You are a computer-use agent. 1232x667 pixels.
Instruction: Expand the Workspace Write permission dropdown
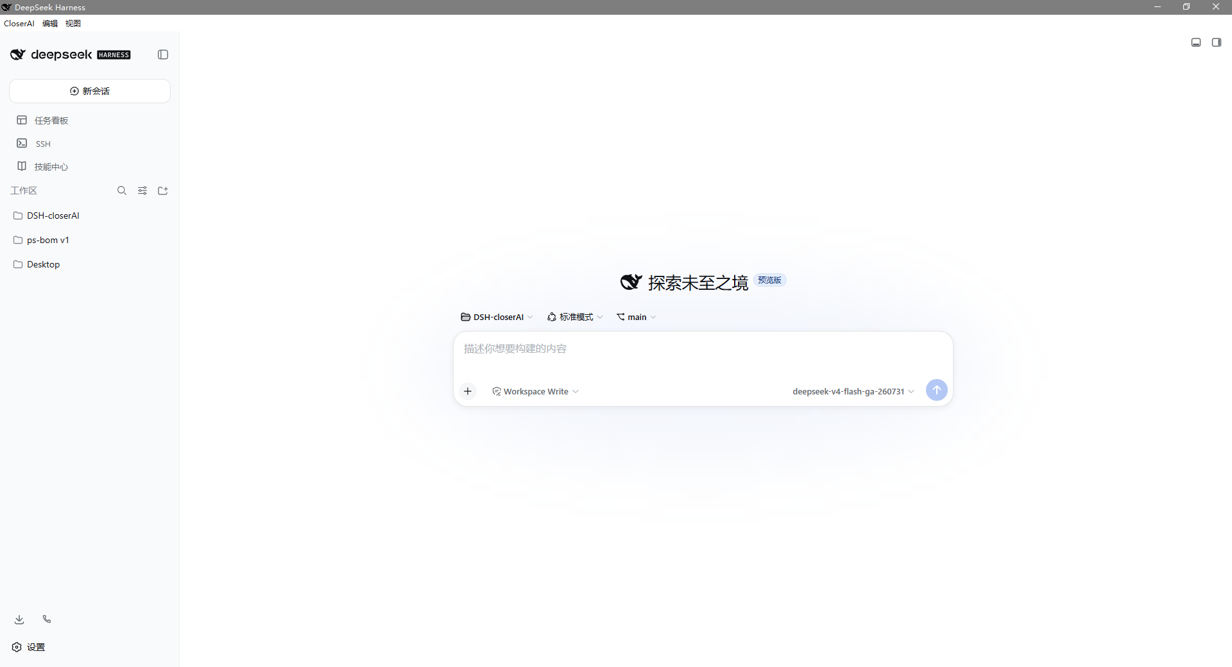[536, 391]
